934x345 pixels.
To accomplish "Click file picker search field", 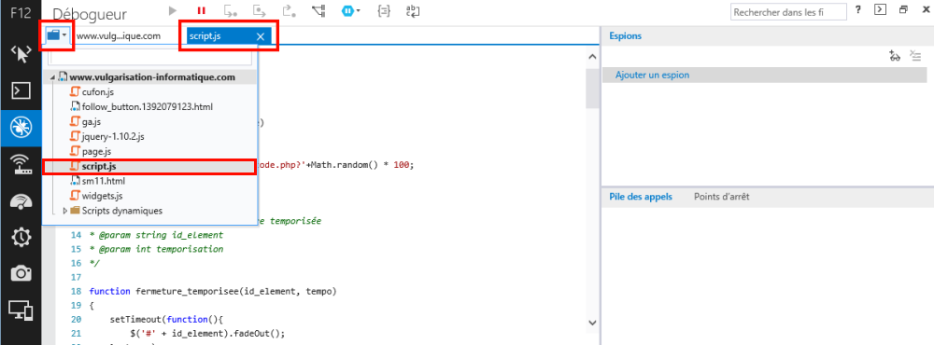I will click(150, 58).
